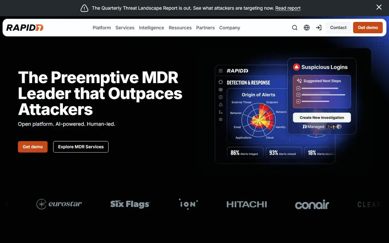
Task: Click the Rapid7 logo in the navbar
Action: (25, 28)
